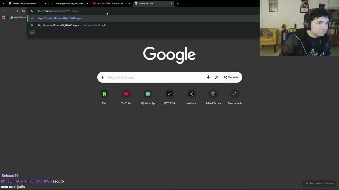Open the Inicio / X shortcut
This screenshot has width=339, height=190.
191,97
